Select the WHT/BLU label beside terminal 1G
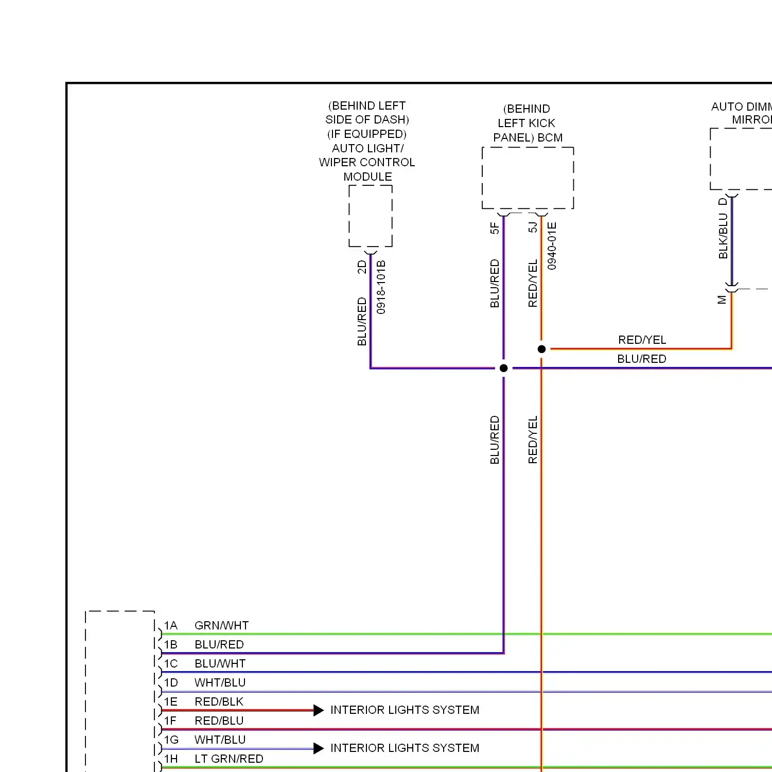This screenshot has height=772, width=772. pyautogui.click(x=220, y=740)
